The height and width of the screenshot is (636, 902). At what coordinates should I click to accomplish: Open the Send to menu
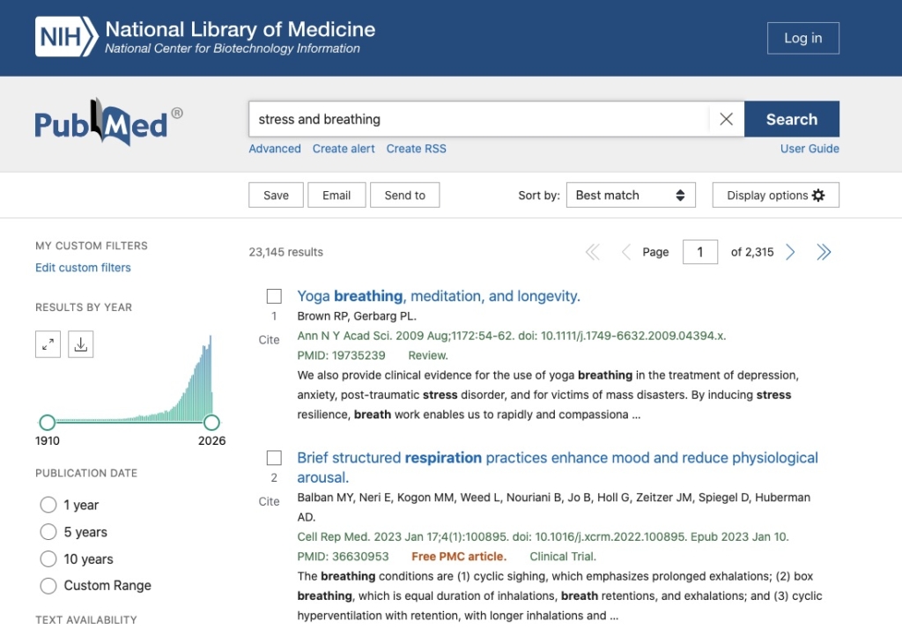404,196
